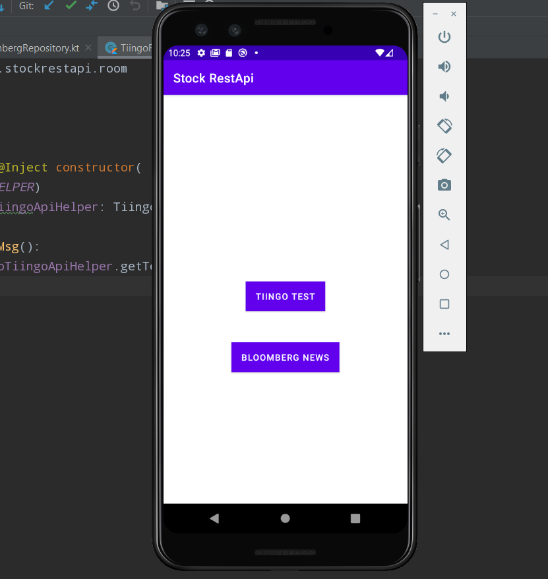Screen dimensions: 548x579
Task: Click the .stockrestapi.room package text
Action: [x=63, y=69]
